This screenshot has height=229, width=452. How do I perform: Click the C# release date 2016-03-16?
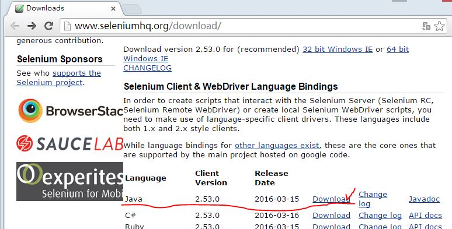point(277,216)
